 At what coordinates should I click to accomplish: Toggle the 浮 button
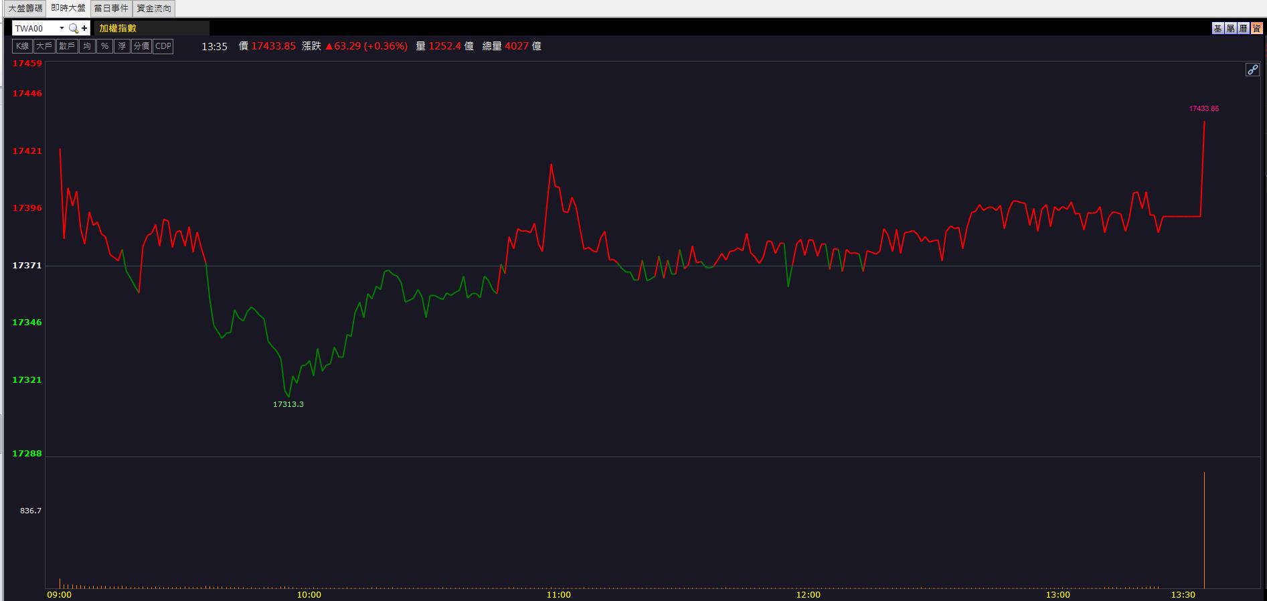click(122, 46)
